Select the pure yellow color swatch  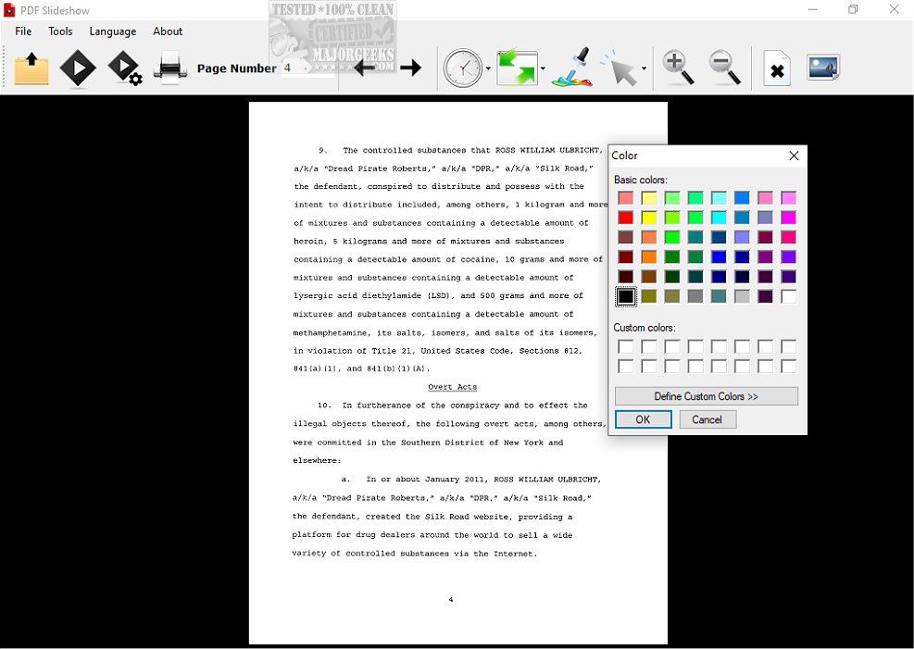coord(649,218)
